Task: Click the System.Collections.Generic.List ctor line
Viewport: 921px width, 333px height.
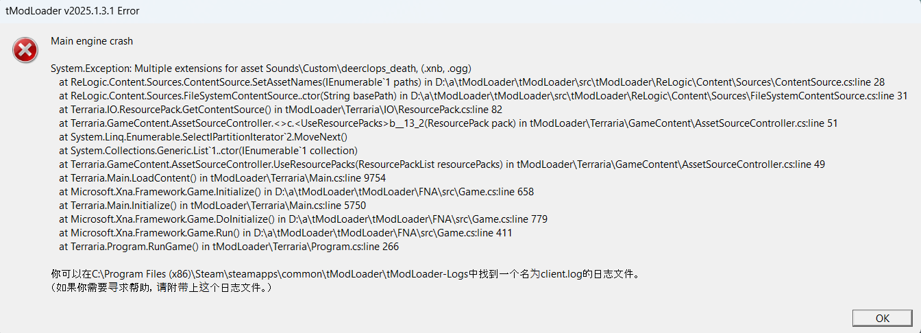Action: pos(208,151)
